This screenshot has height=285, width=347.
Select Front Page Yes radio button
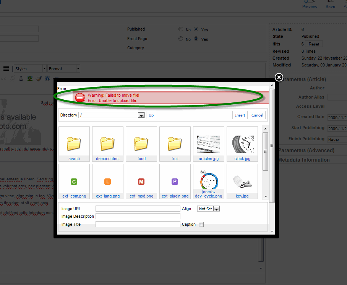pyautogui.click(x=196, y=39)
